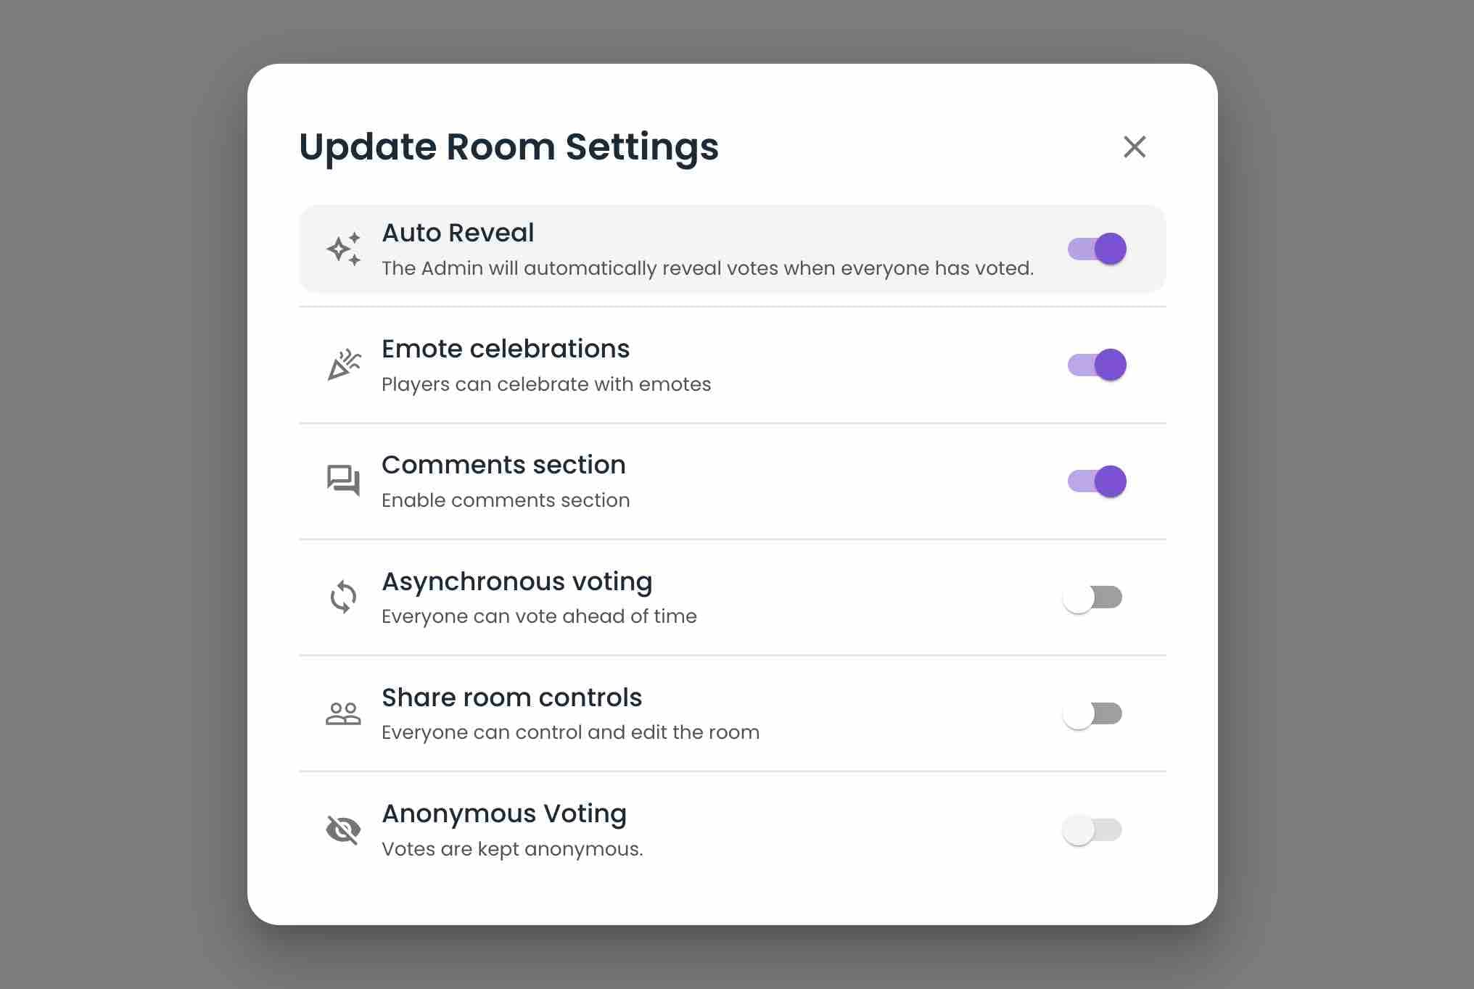This screenshot has width=1474, height=989.
Task: Enable Asynchronous voting toggle
Action: point(1092,597)
